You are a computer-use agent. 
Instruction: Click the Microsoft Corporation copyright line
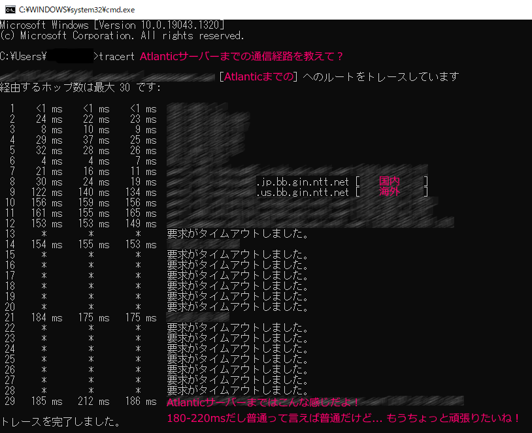pyautogui.click(x=122, y=35)
